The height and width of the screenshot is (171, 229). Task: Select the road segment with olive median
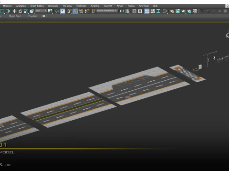click(68, 110)
